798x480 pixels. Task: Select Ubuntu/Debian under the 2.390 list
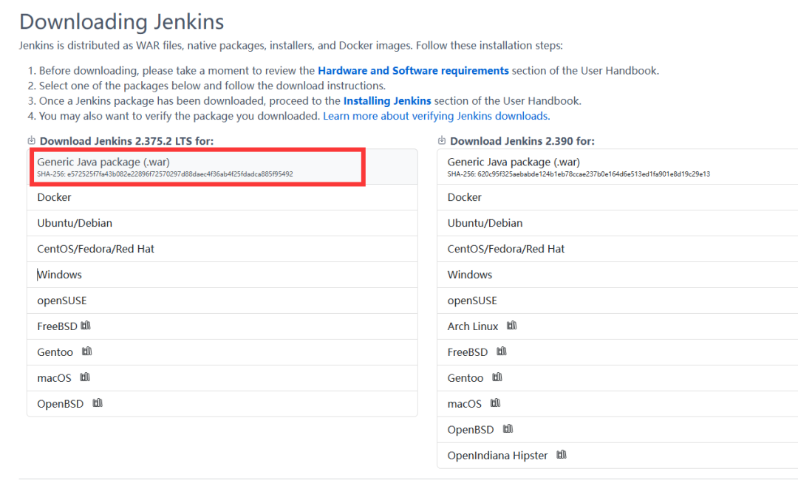[617, 223]
